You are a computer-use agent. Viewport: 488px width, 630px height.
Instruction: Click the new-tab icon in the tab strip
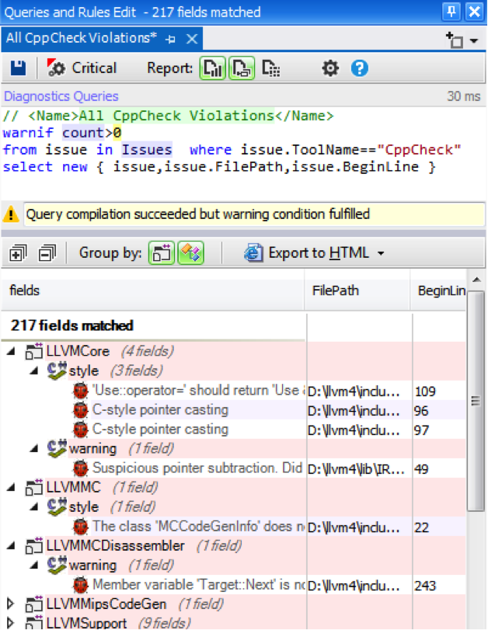(455, 40)
